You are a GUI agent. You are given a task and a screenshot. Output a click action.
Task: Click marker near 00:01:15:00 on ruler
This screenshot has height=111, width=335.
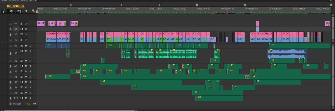coord(159,5)
